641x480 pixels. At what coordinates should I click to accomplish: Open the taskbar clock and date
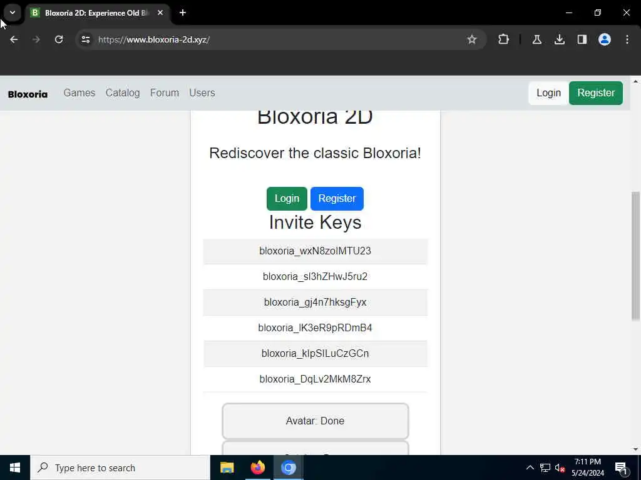(588, 467)
